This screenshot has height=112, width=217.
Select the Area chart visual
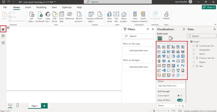click(164, 51)
